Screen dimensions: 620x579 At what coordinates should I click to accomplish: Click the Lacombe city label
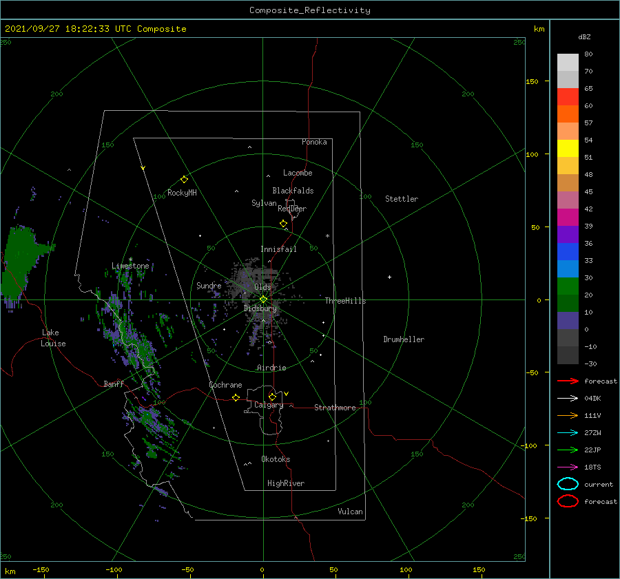[x=298, y=173]
